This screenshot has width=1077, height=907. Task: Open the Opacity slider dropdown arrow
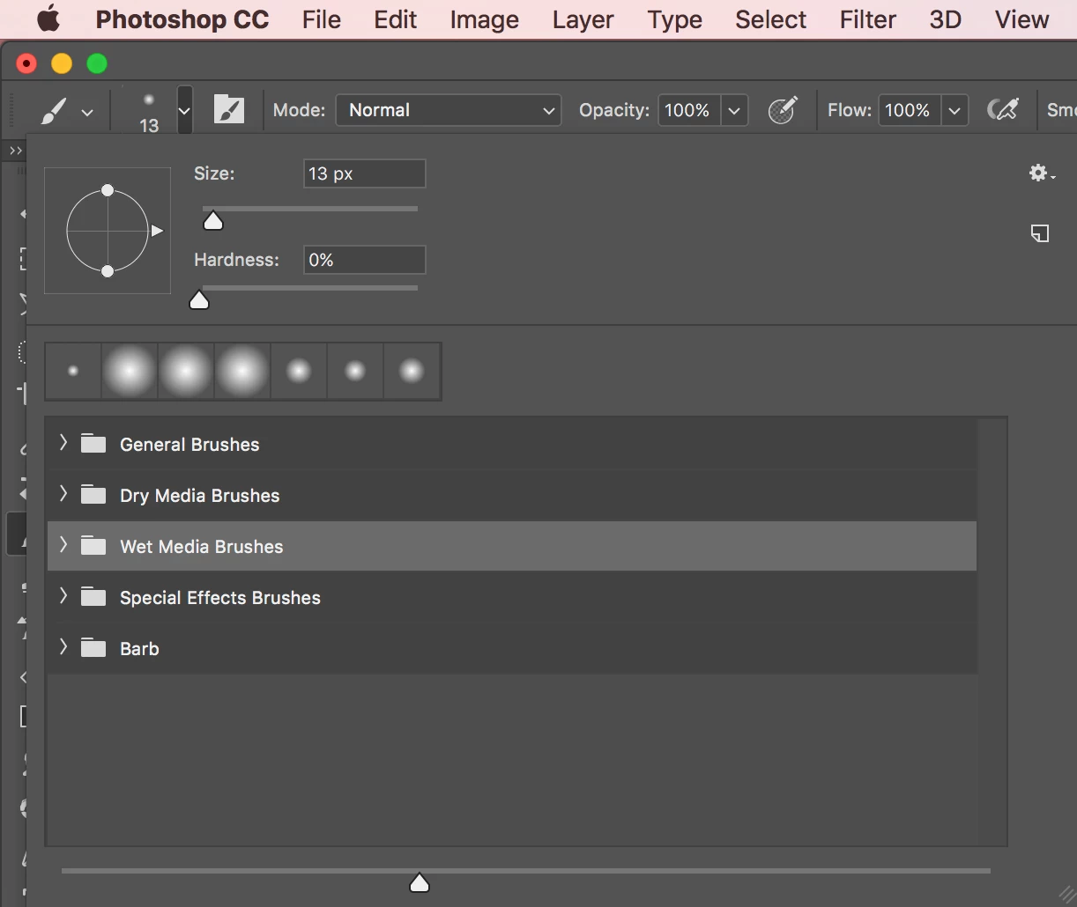(x=734, y=110)
